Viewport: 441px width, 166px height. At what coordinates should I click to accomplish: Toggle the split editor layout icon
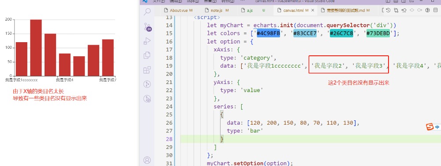click(436, 11)
